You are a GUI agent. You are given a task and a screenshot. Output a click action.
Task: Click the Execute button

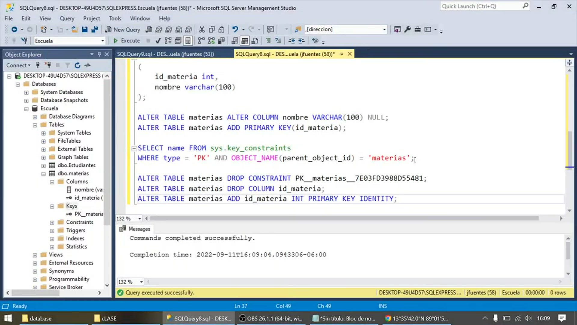coord(127,41)
